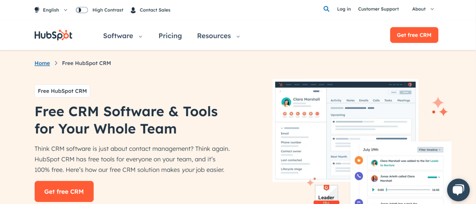Open the Filter timeline dropdown

pos(430,150)
